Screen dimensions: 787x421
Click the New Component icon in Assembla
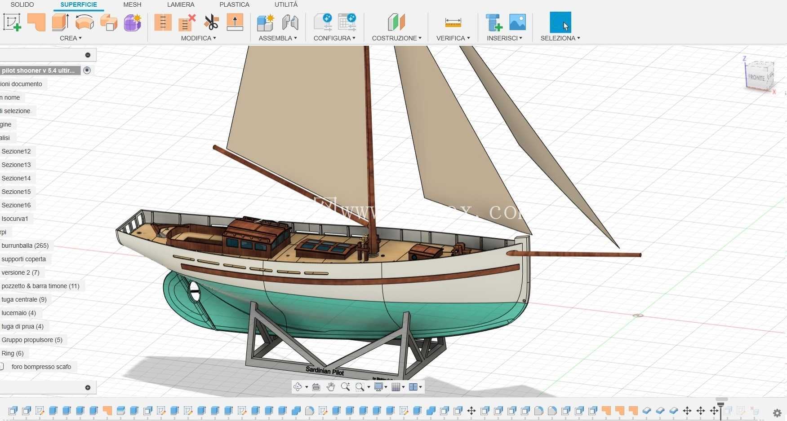pos(266,22)
